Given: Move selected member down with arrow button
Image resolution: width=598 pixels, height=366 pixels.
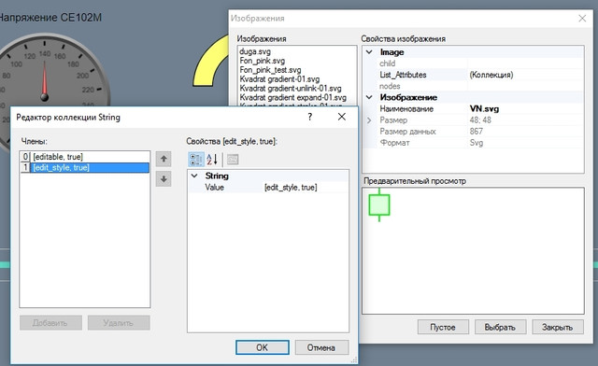Looking at the screenshot, I should pos(164,179).
